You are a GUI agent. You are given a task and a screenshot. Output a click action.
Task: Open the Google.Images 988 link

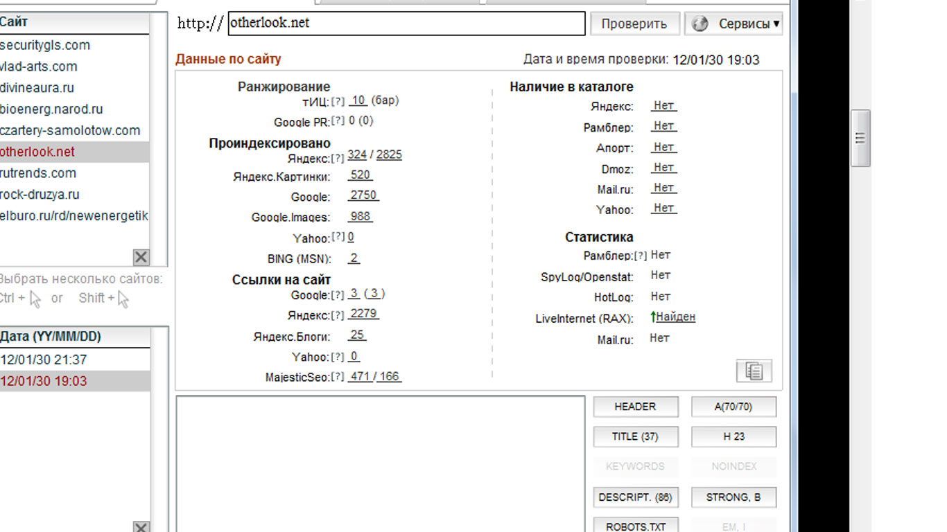click(x=360, y=217)
